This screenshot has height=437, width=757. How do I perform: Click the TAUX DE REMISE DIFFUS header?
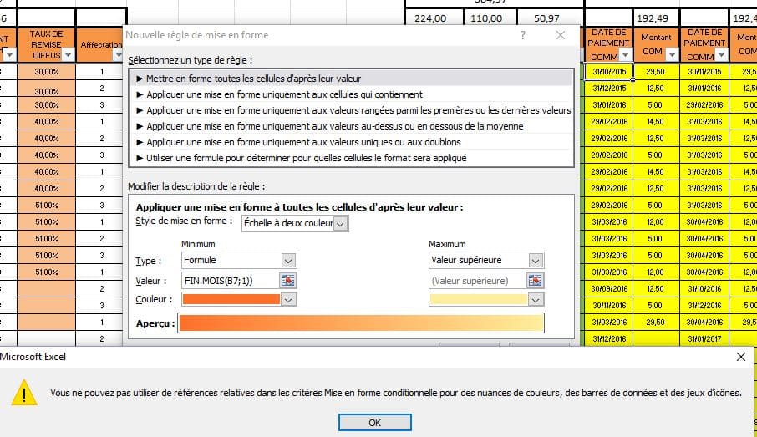tap(46, 45)
